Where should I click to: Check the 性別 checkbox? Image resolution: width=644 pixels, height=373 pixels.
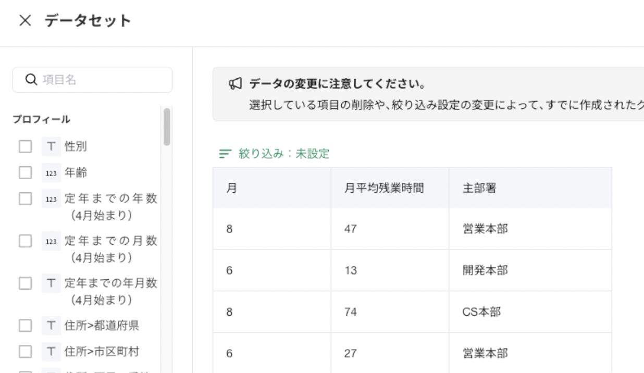[x=25, y=147]
